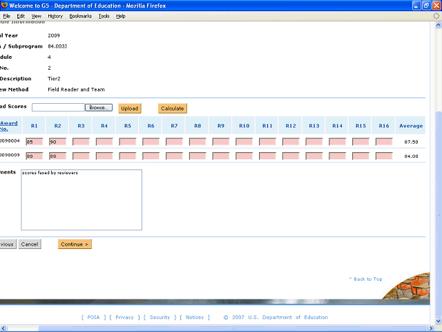442x332 pixels.
Task: Click the Cancel button
Action: (x=30, y=244)
